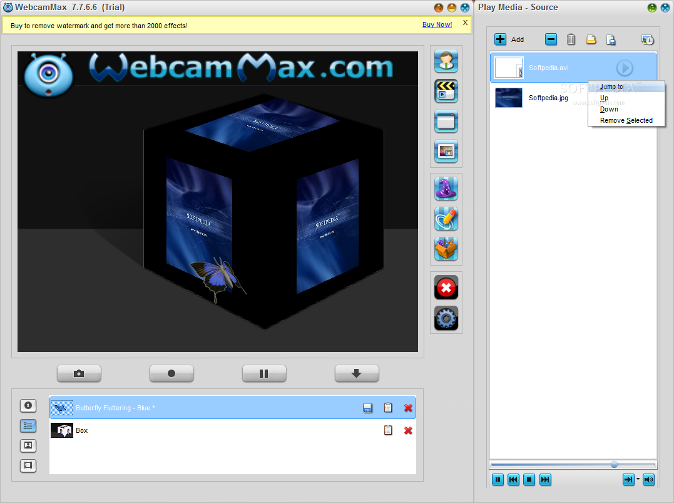Screen dimensions: 674x503
Task: Play Softpedia.avi with its circular play icon
Action: [x=625, y=68]
